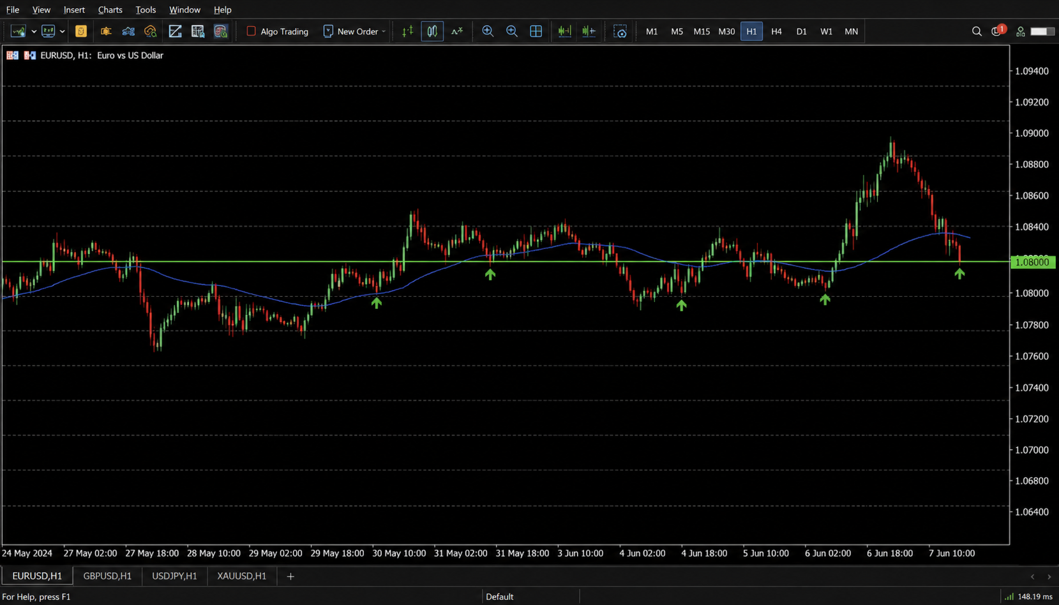Switch chart to line chart style
Viewport: 1059px width, 605px height.
point(457,31)
